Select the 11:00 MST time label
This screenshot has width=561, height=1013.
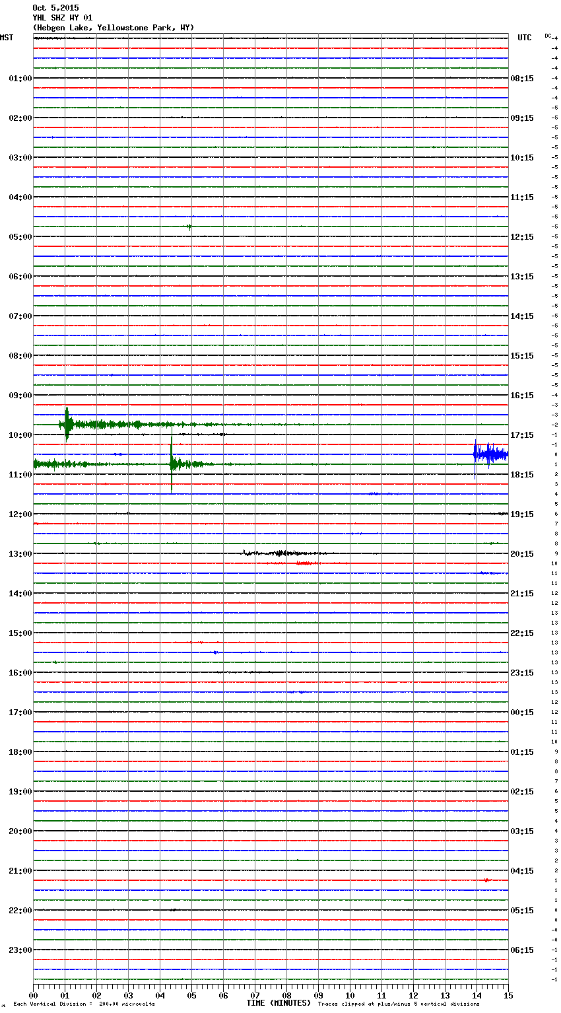click(20, 475)
